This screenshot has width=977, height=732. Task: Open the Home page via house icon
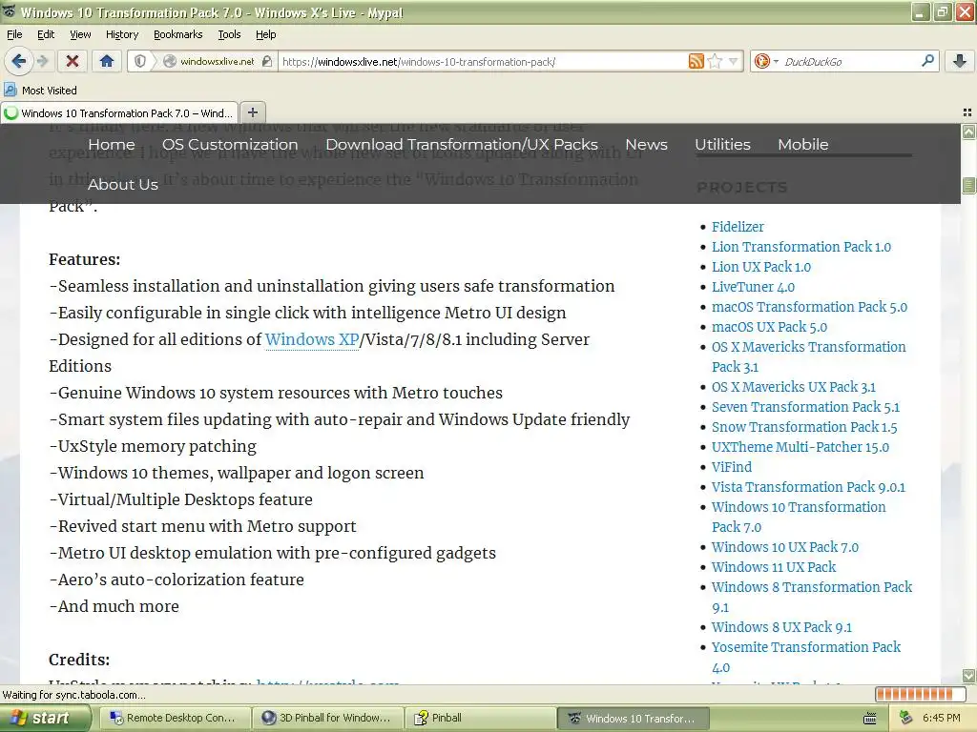coord(107,61)
